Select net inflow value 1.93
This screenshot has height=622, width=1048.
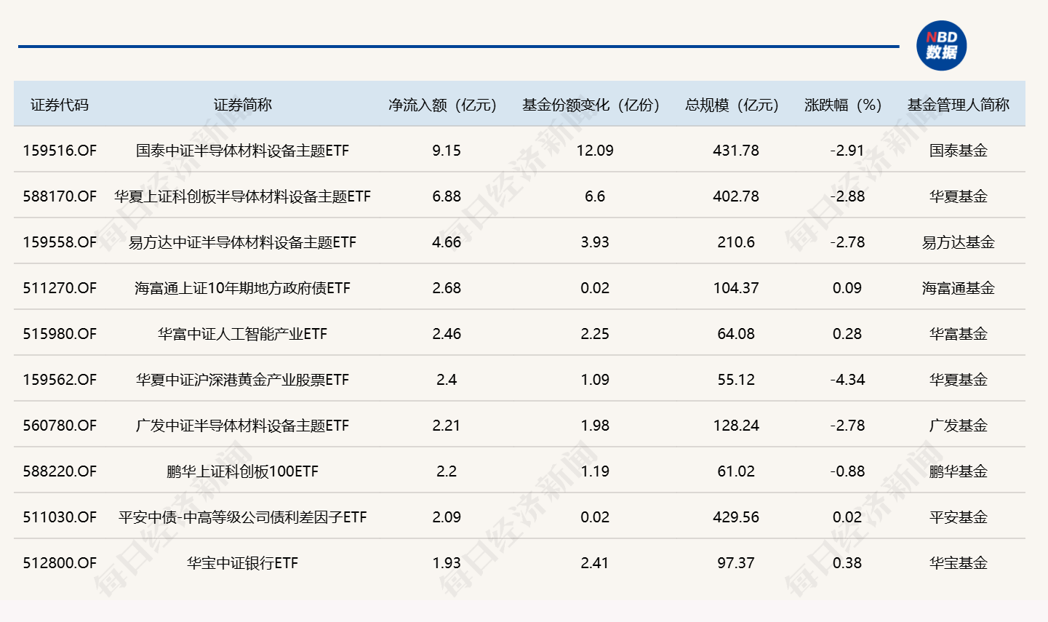pos(447,563)
